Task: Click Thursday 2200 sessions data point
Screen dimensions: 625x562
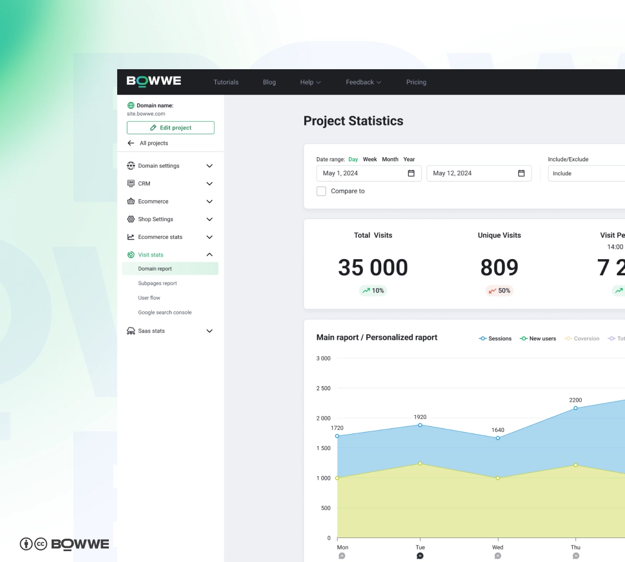Action: click(576, 408)
